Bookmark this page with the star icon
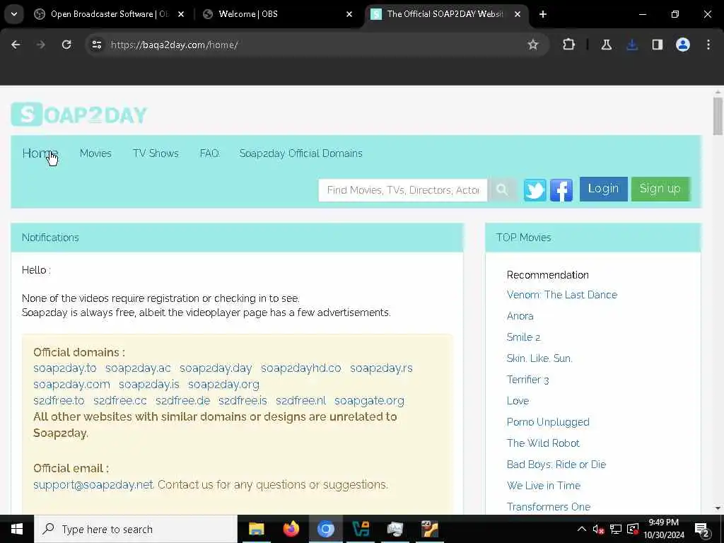 pyautogui.click(x=533, y=45)
